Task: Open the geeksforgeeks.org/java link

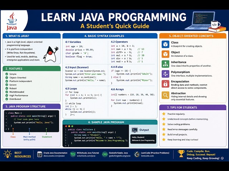Action: 120,156
